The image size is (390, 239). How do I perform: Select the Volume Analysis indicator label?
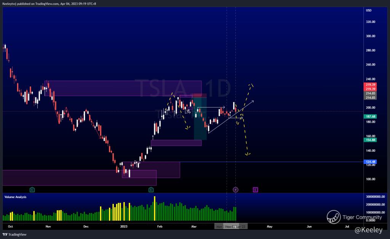pos(15,197)
